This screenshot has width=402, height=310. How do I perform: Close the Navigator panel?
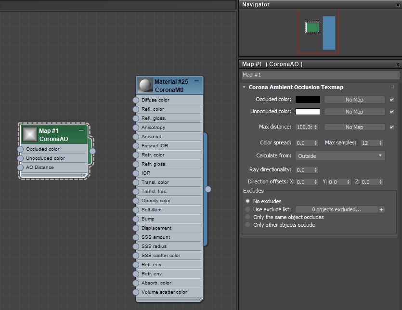tap(398, 5)
